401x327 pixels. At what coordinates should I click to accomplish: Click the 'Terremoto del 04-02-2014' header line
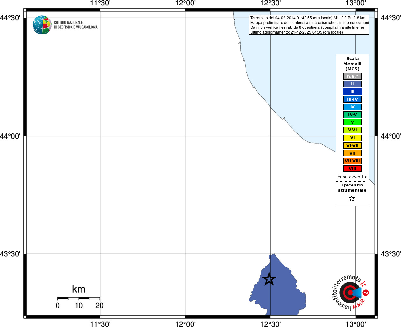(x=308, y=18)
